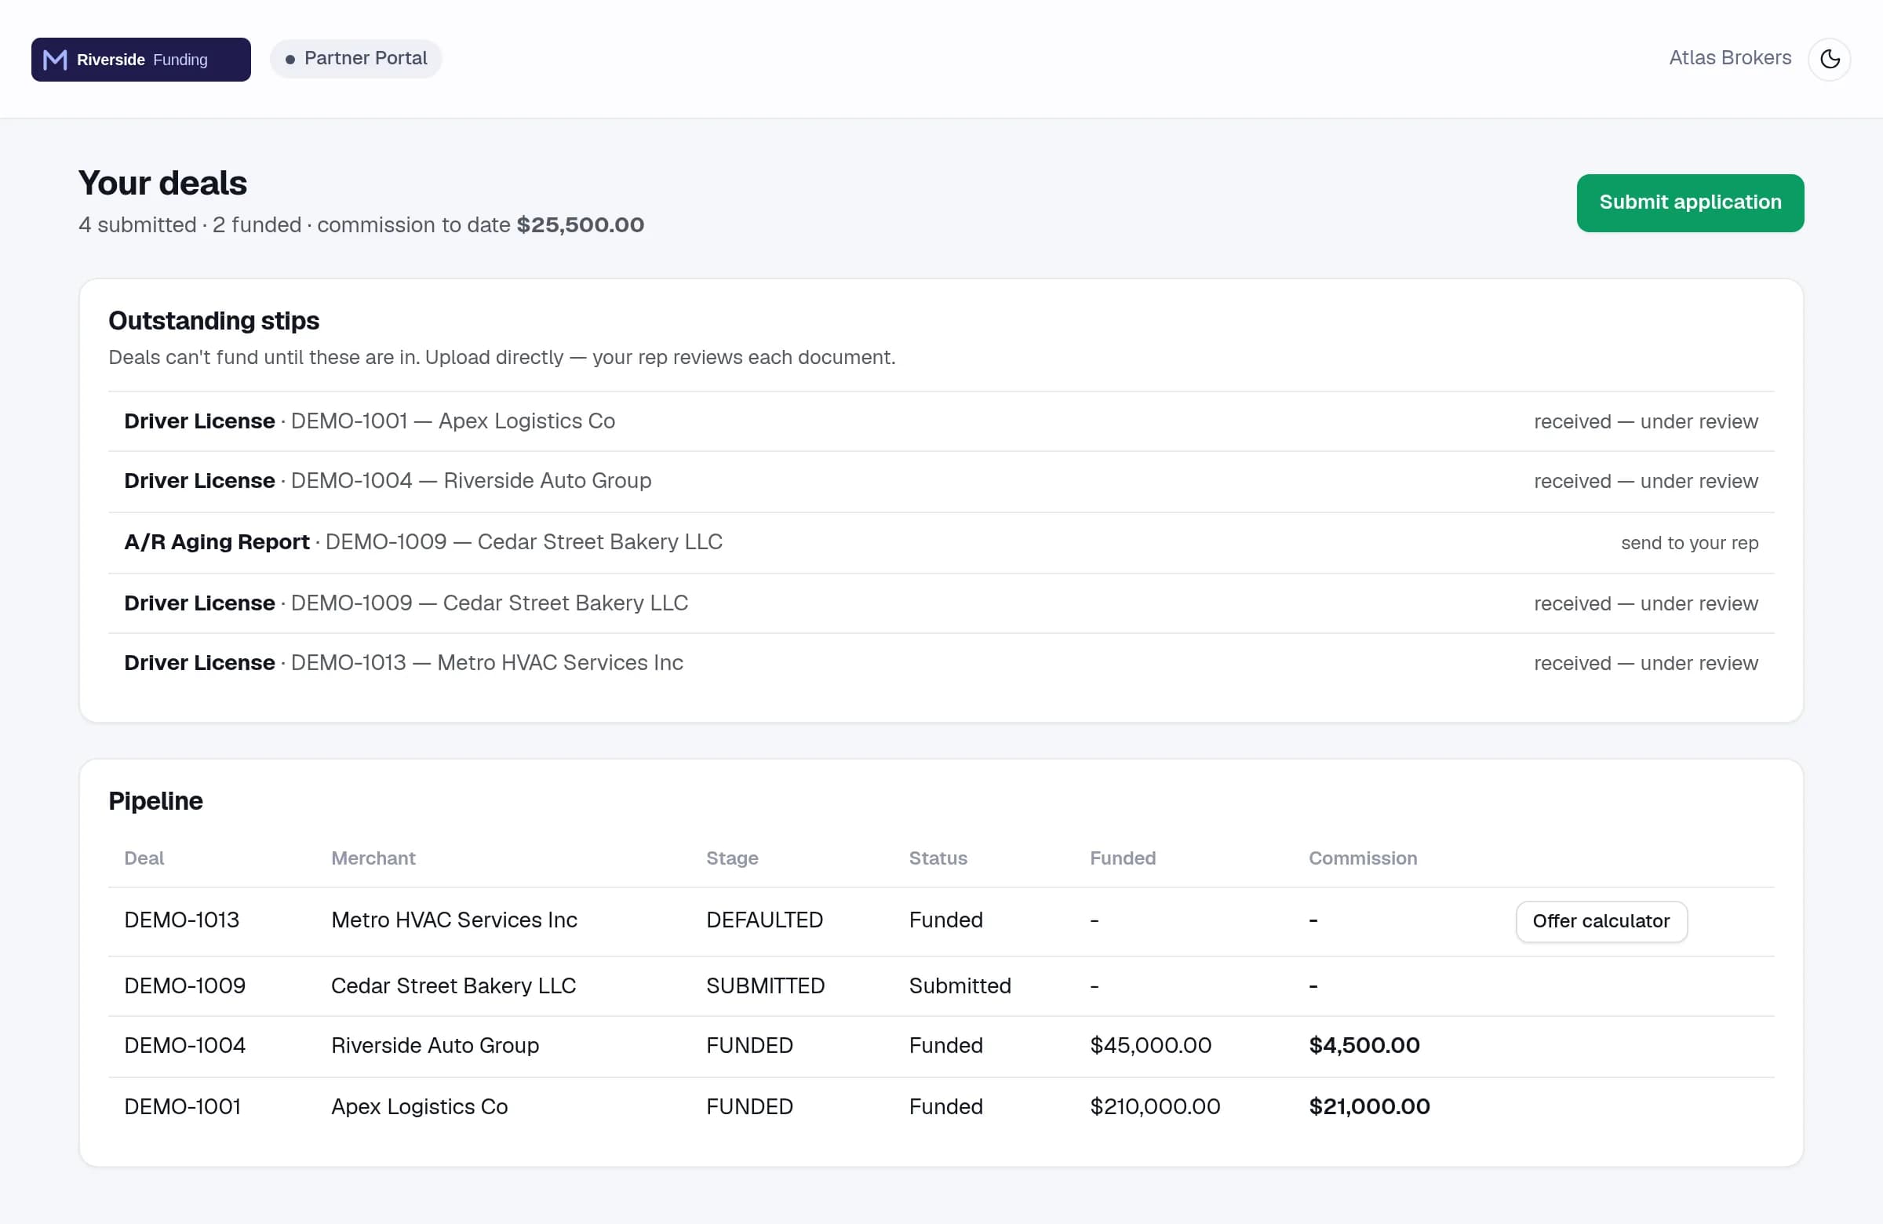Image resolution: width=1883 pixels, height=1224 pixels.
Task: Click the Your deals heading
Action: (x=162, y=183)
